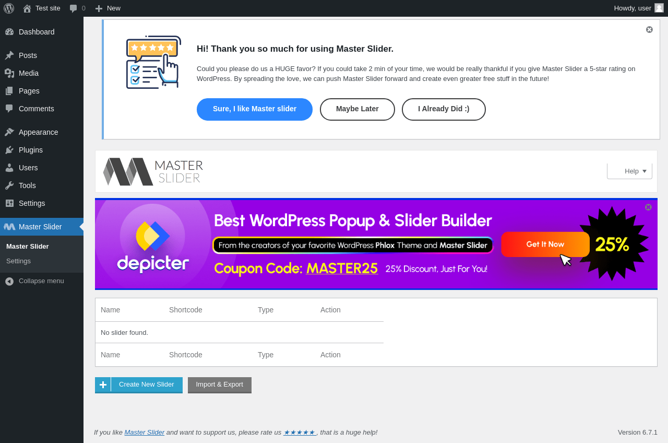Dismiss the rating notice with X
The height and width of the screenshot is (443, 668).
coord(649,29)
